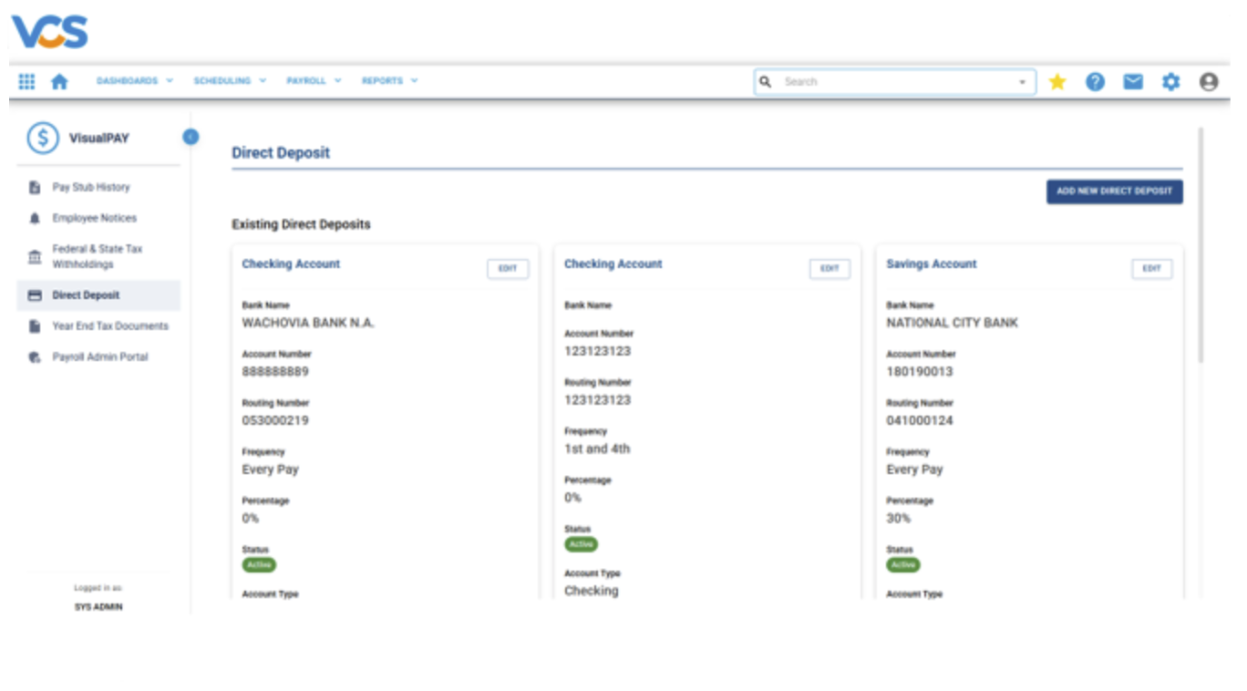Click the user profile account icon
Image resolution: width=1247 pixels, height=691 pixels.
1208,81
